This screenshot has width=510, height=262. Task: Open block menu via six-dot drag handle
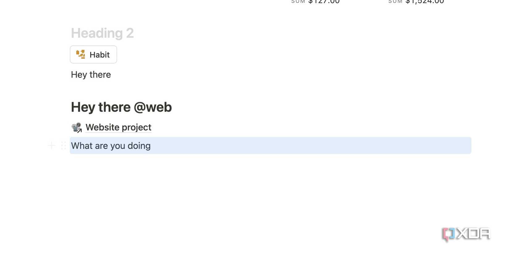click(63, 146)
